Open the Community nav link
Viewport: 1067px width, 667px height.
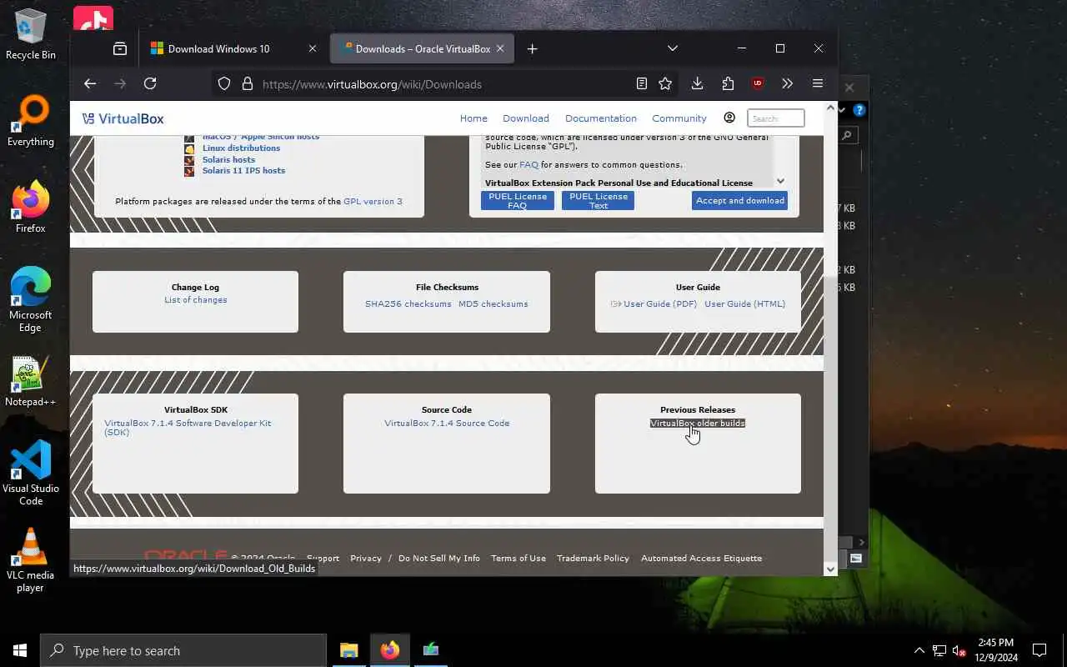(679, 118)
